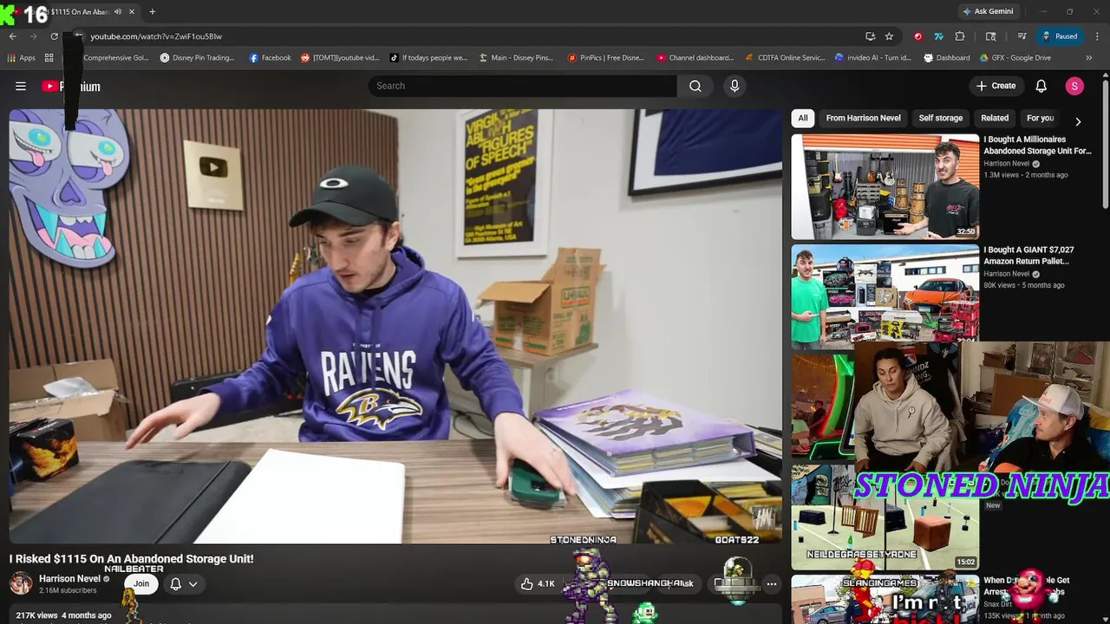Open the invideo AI bookmark

click(x=873, y=58)
